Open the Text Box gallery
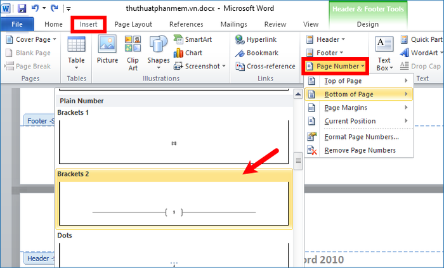This screenshot has height=268, width=444. 384,53
